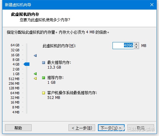This screenshot has width=159, height=136.
Task: Click the 13.3 GB maximum recommended value
Action: pos(54,67)
